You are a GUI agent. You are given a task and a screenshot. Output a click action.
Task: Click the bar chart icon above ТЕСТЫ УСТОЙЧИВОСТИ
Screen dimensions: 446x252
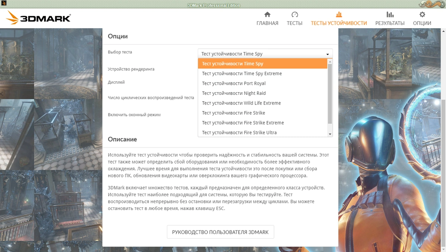(x=339, y=14)
